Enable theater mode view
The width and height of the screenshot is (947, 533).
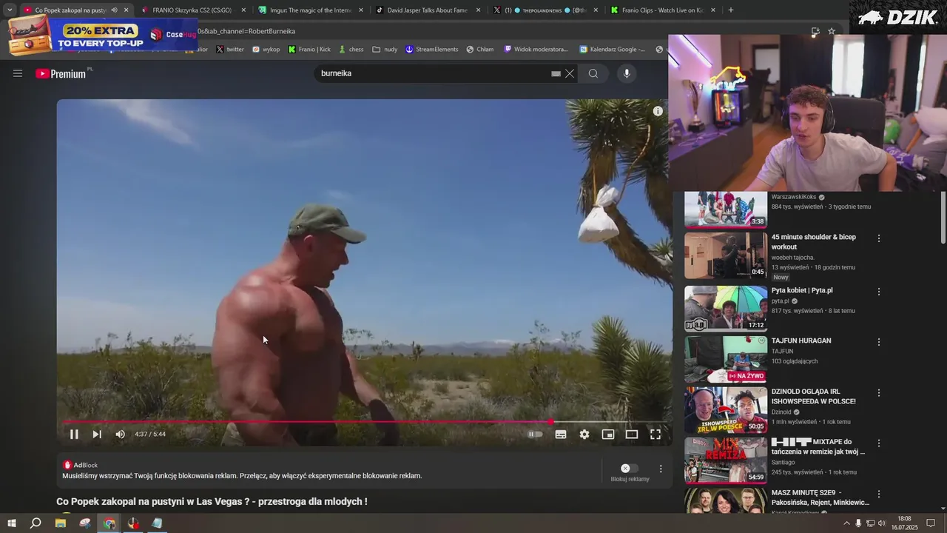[632, 435]
